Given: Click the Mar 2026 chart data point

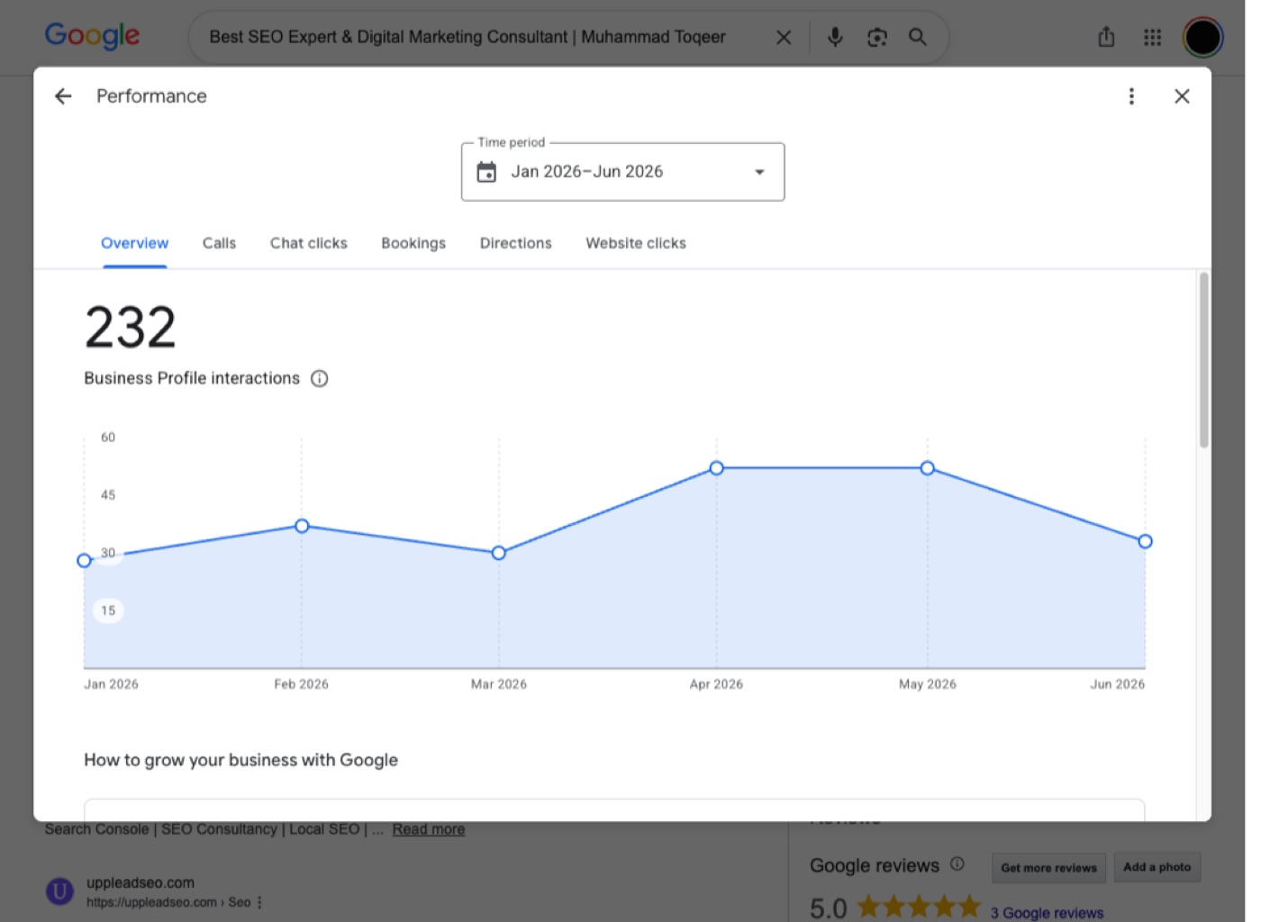Looking at the screenshot, I should point(498,553).
